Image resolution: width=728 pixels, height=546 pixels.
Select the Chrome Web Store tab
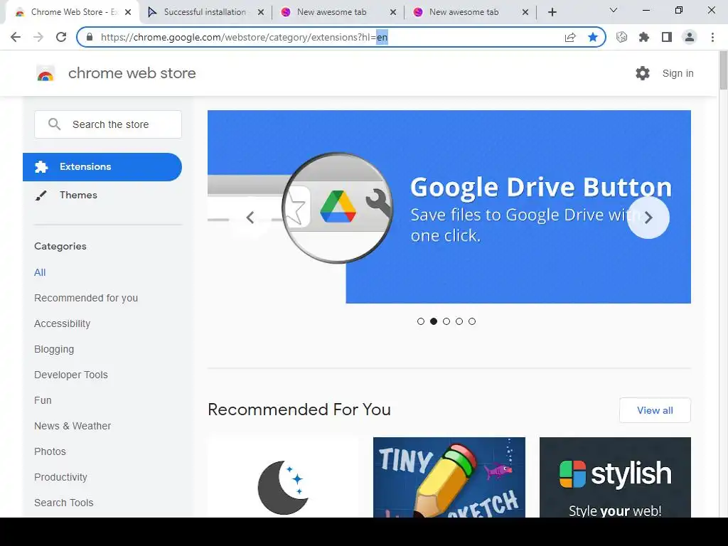click(x=72, y=12)
